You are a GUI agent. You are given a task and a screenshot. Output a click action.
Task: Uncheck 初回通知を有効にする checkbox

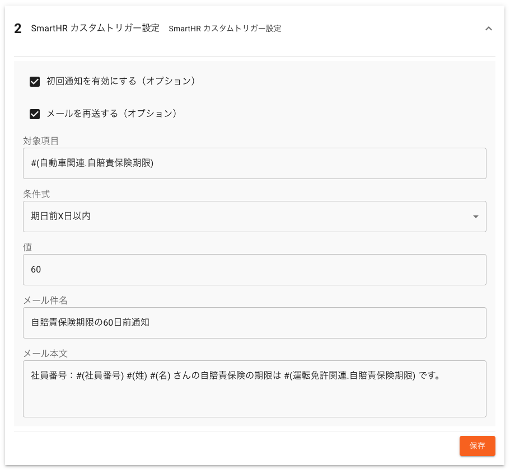point(35,81)
